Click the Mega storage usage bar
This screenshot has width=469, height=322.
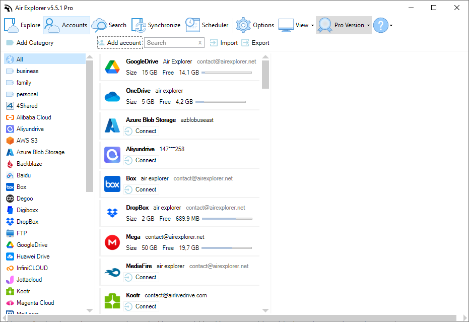click(x=226, y=248)
